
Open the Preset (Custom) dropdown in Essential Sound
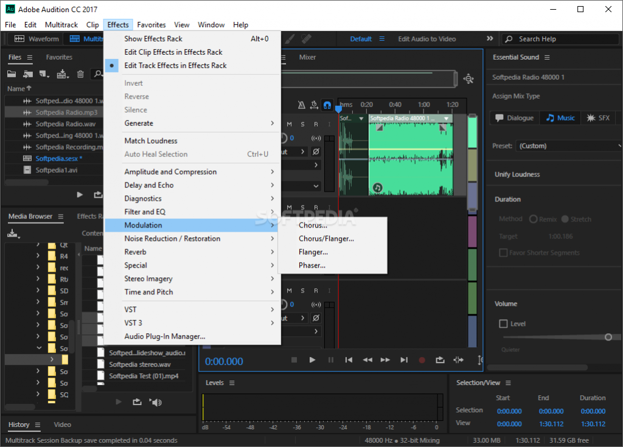[569, 145]
